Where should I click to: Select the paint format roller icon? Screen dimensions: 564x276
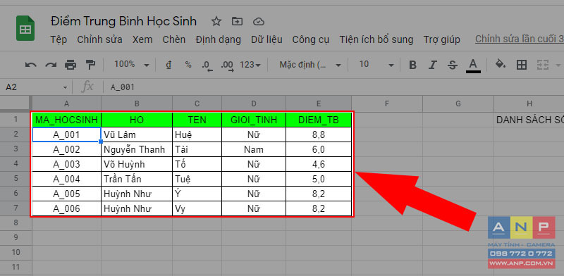coord(90,65)
